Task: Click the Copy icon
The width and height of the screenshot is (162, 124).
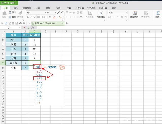Action: pyautogui.click(x=10, y=17)
